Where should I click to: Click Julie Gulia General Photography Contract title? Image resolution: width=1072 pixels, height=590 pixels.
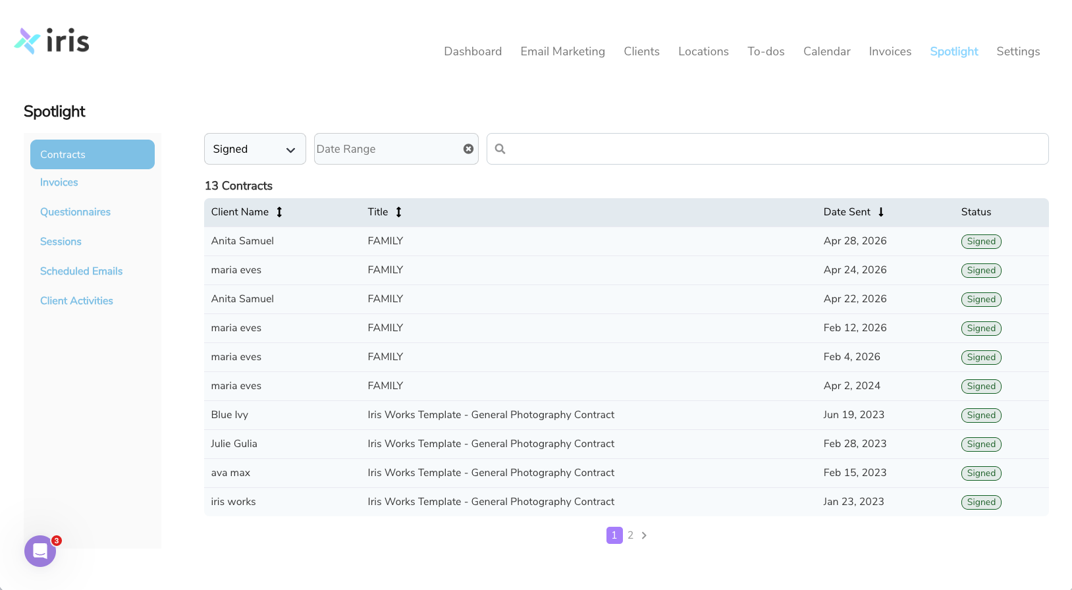tap(491, 444)
